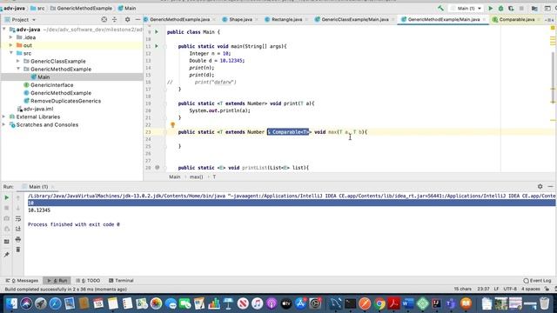Open Run panel layout icon
This screenshot has height=313, width=557.
pos(6,242)
